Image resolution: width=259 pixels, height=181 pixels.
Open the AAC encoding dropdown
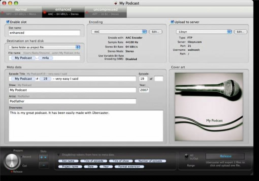(119, 32)
